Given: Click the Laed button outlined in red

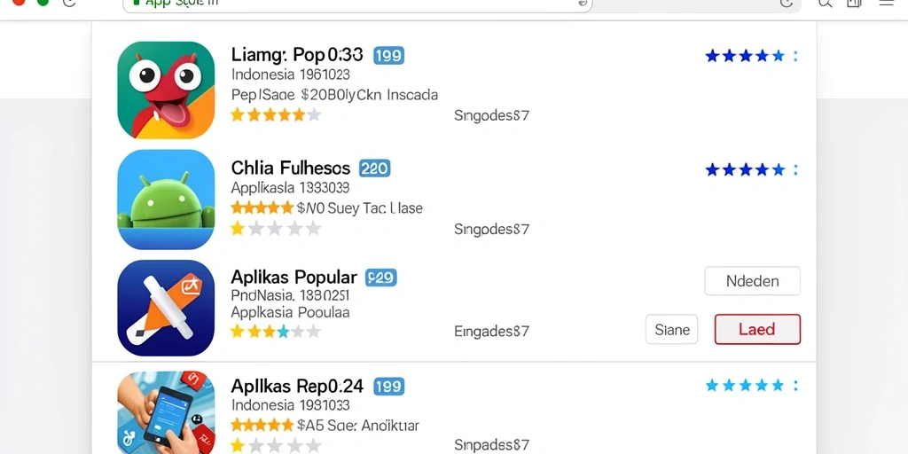Looking at the screenshot, I should pos(757,330).
